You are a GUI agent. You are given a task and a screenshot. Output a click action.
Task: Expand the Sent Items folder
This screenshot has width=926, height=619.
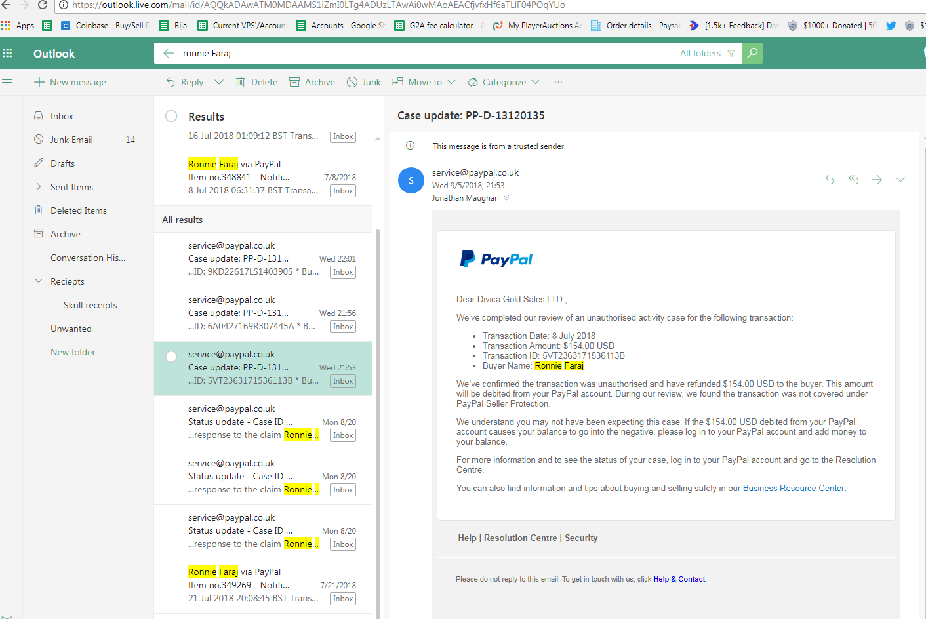click(x=39, y=187)
